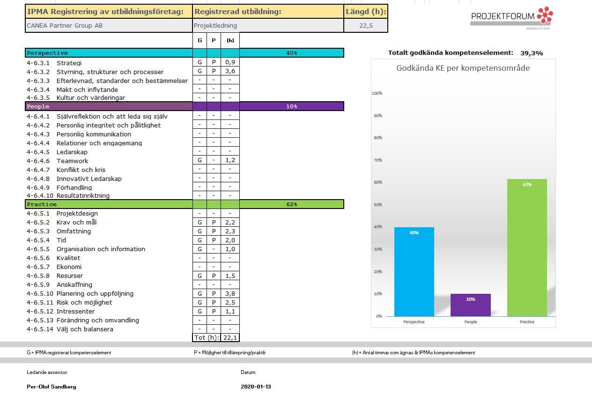Click the 62% value in Practice header
Image resolution: width=592 pixels, height=395 pixels.
click(292, 204)
